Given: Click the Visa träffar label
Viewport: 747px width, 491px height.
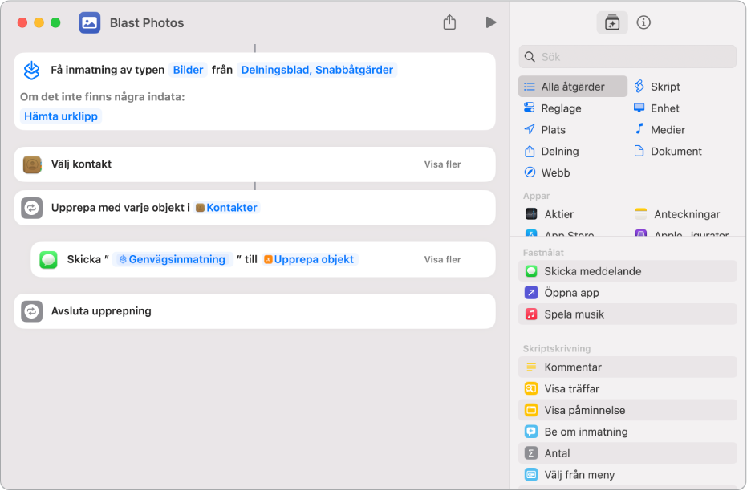Looking at the screenshot, I should click(x=571, y=388).
